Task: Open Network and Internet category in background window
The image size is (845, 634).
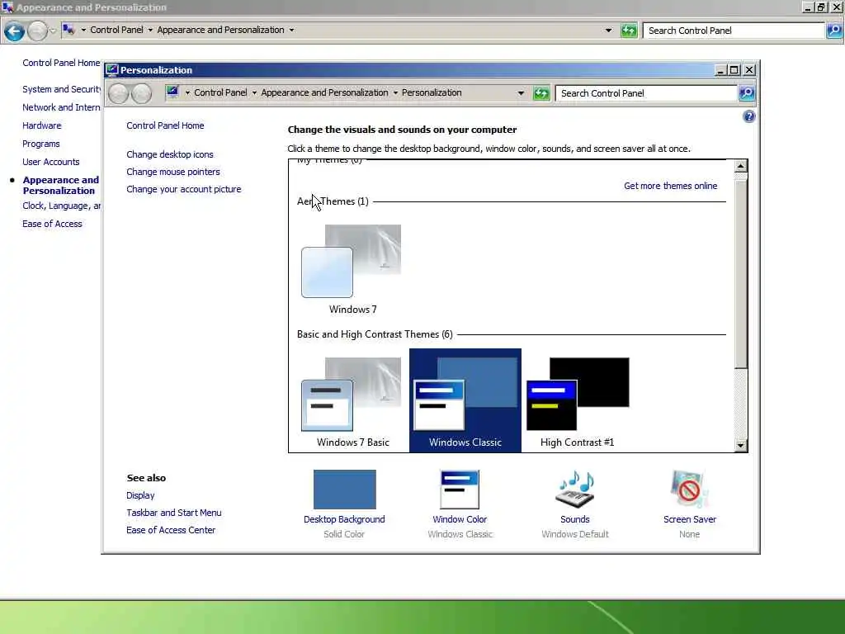Action: tap(61, 108)
